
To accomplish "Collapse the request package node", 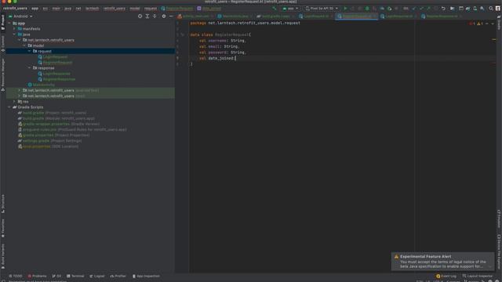I will pos(30,51).
